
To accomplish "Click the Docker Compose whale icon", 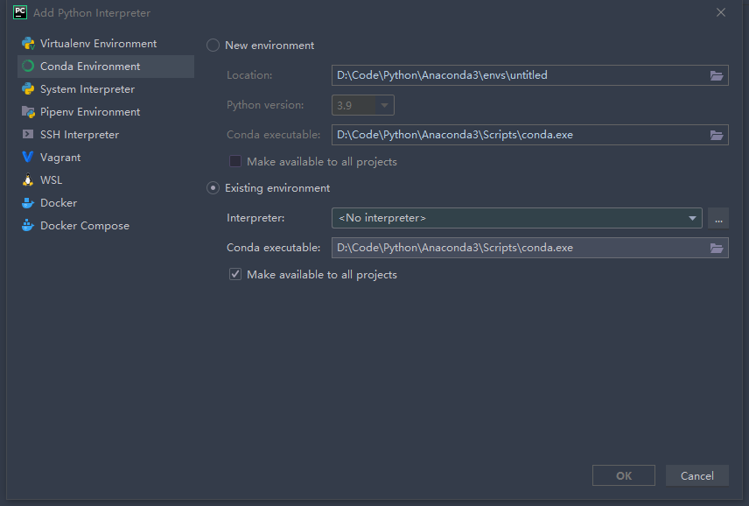I will click(28, 225).
